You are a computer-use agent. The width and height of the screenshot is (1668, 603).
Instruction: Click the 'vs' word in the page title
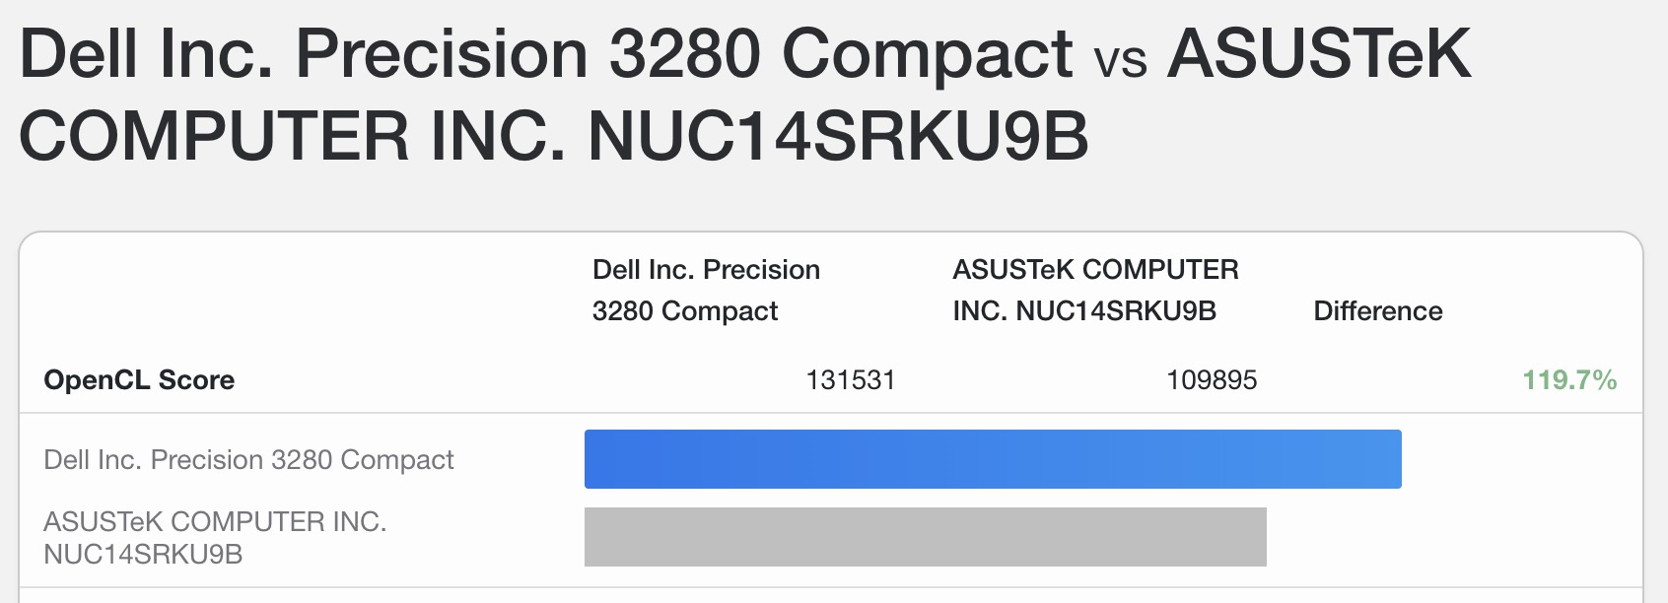coord(1120,59)
